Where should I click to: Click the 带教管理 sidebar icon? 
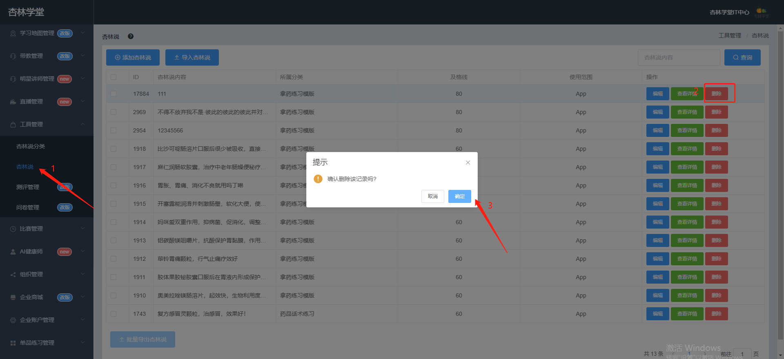pyautogui.click(x=13, y=56)
